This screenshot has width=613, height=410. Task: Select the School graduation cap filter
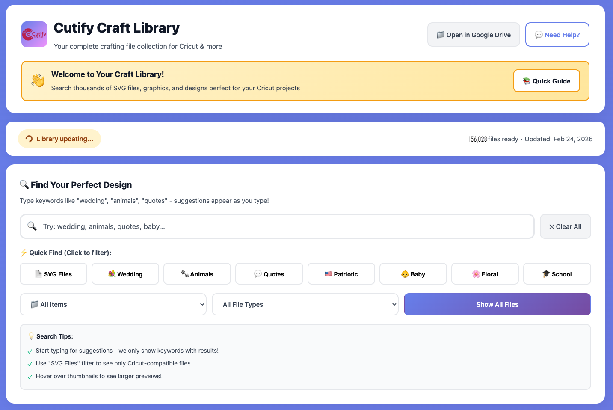click(557, 274)
